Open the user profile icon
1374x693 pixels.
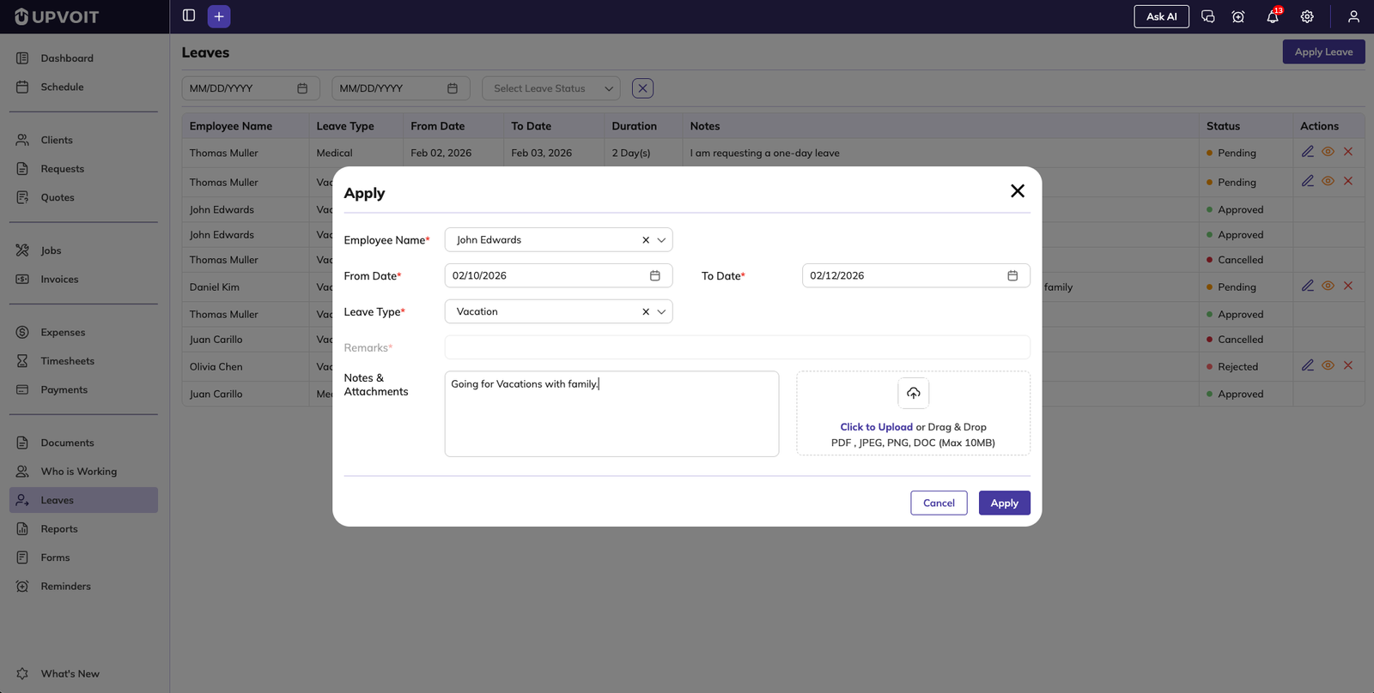[1353, 16]
